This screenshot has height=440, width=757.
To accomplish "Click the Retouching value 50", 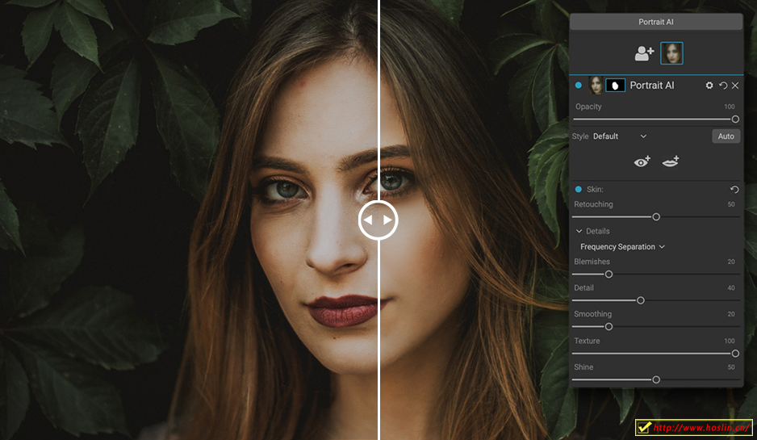I will click(731, 204).
